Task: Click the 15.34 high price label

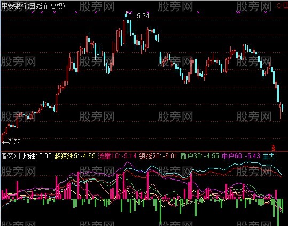Action: (x=141, y=16)
